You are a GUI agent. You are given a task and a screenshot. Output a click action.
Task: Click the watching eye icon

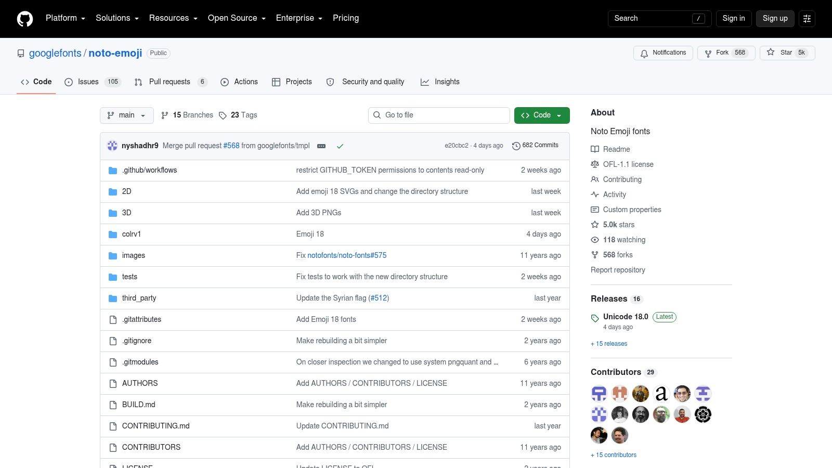point(595,240)
